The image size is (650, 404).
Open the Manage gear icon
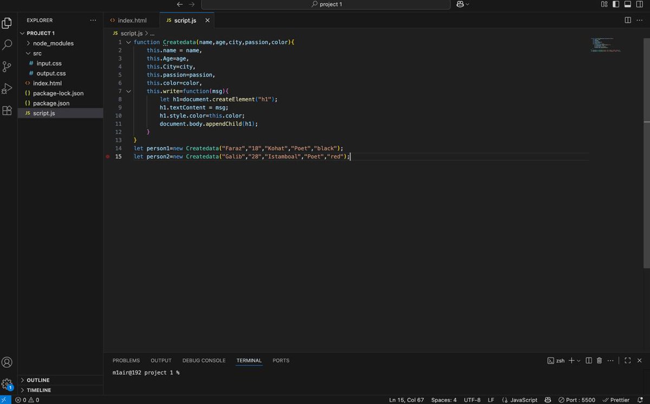7,383
